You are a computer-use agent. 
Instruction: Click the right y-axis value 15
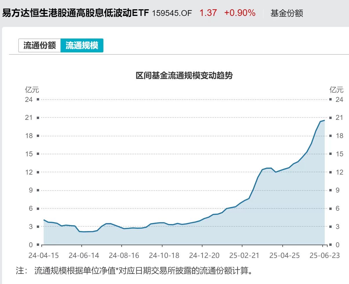(x=339, y=154)
